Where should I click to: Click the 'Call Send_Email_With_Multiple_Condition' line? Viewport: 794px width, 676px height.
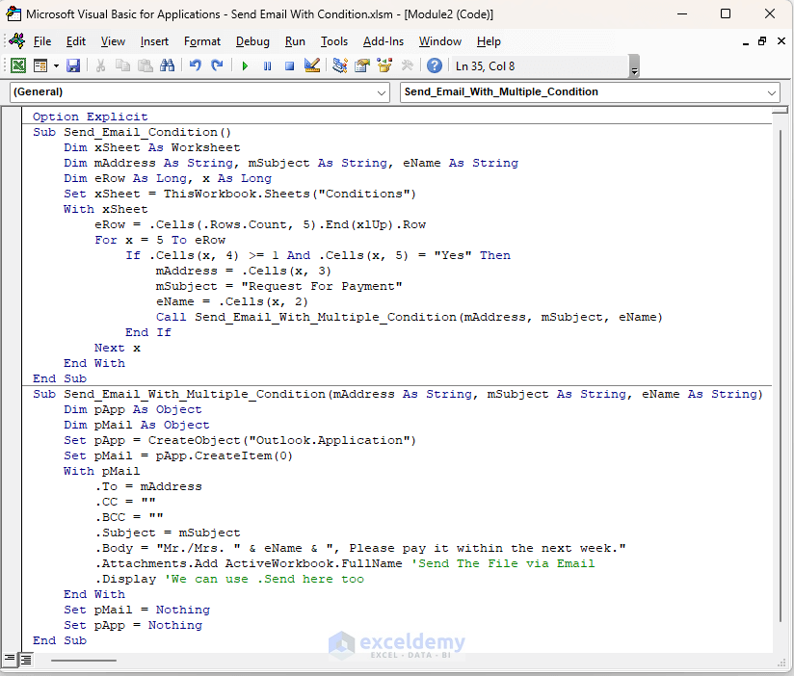click(410, 317)
